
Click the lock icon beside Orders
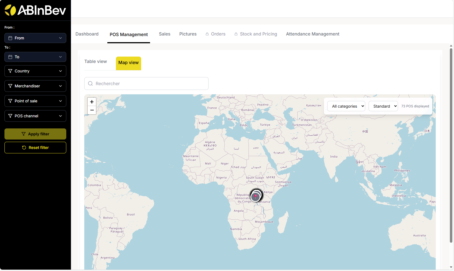pyautogui.click(x=207, y=34)
